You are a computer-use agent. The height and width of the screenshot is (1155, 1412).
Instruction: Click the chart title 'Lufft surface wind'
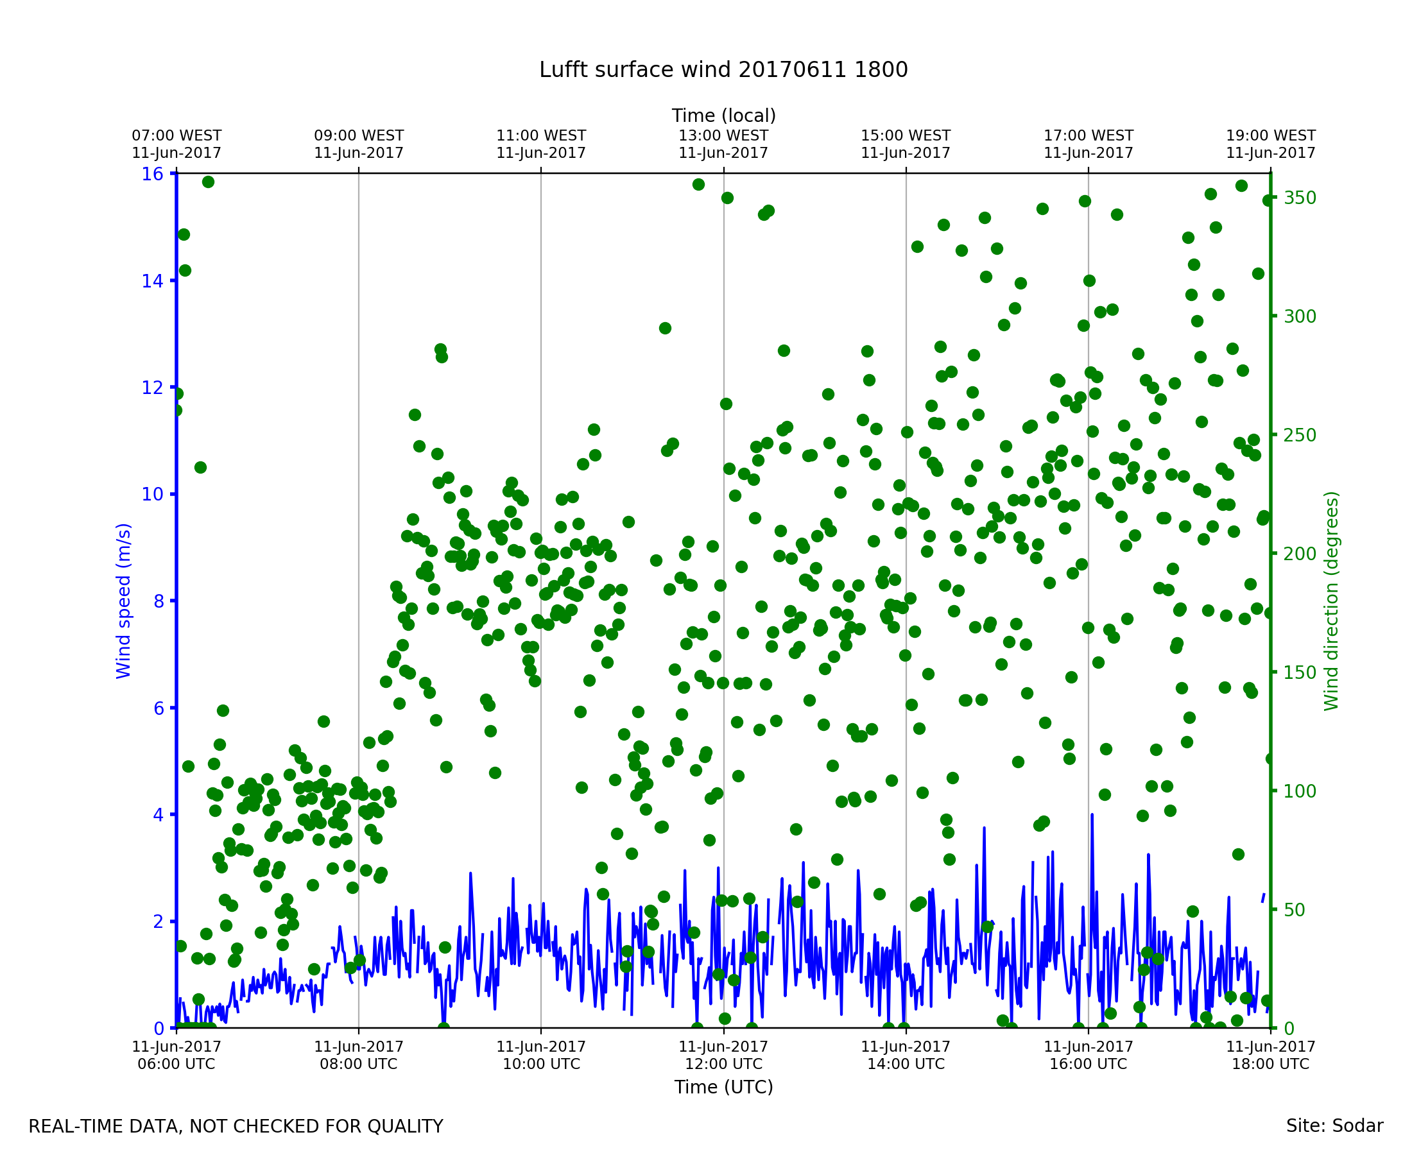click(x=723, y=70)
